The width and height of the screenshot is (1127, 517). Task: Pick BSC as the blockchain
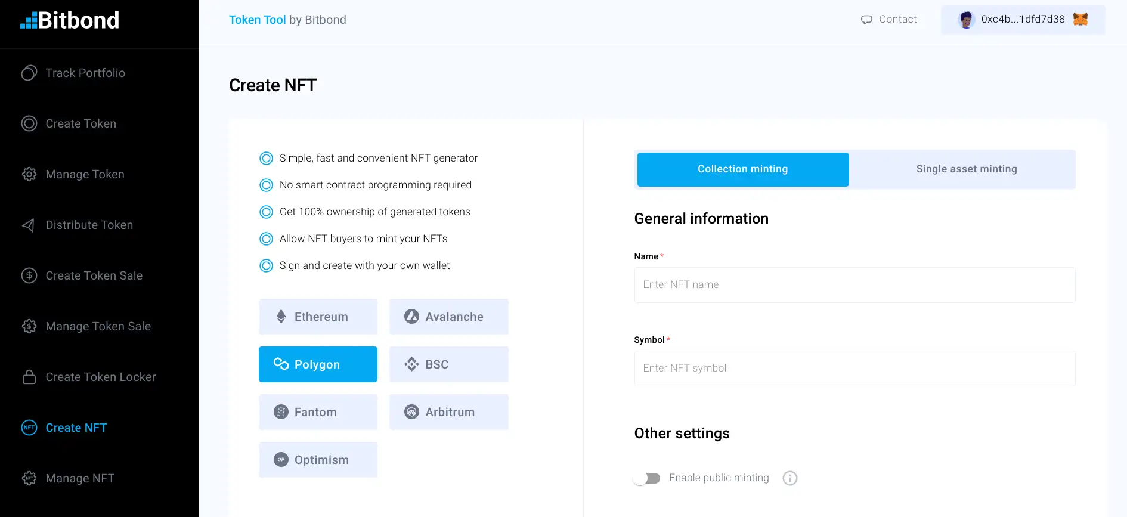[x=448, y=364]
